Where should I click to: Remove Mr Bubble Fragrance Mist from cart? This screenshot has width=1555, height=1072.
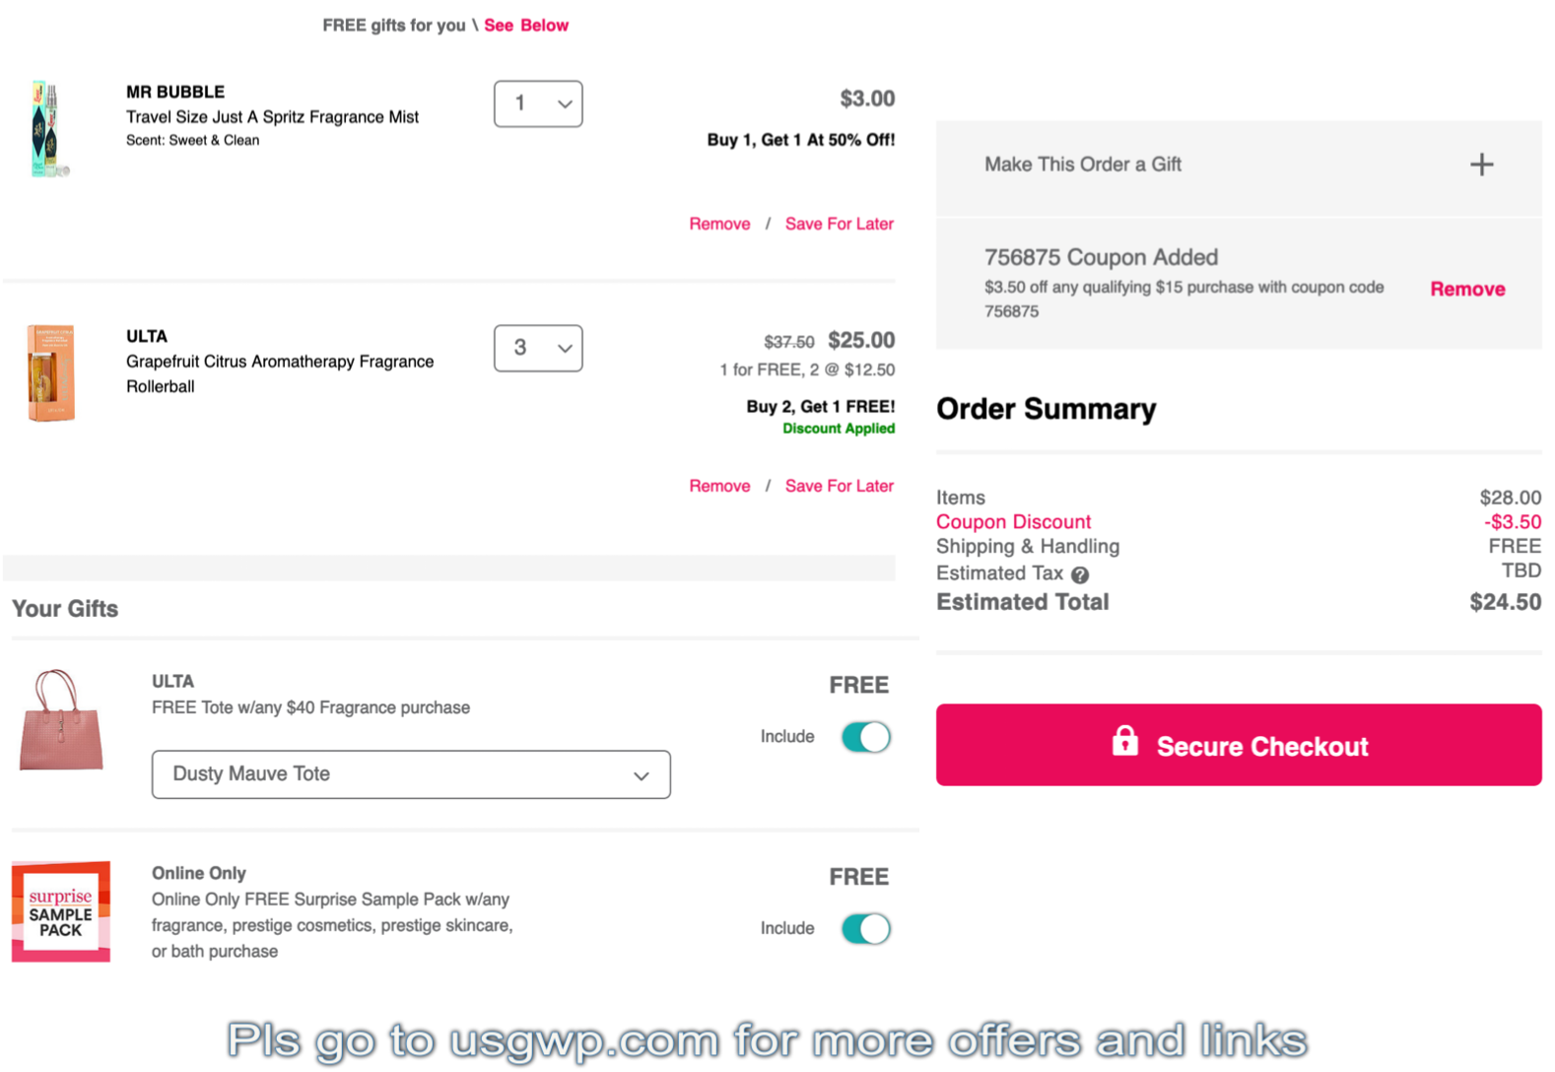(719, 224)
